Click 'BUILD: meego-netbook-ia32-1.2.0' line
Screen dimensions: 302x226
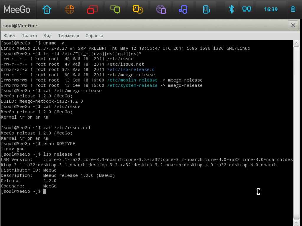42,101
